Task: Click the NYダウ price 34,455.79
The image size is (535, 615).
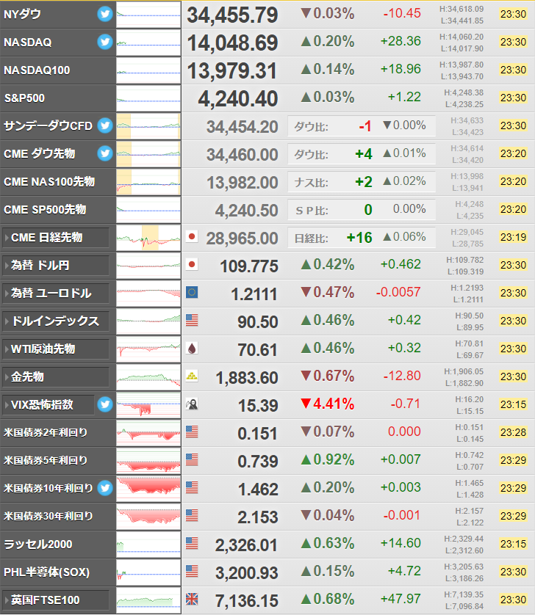Action: coord(232,15)
